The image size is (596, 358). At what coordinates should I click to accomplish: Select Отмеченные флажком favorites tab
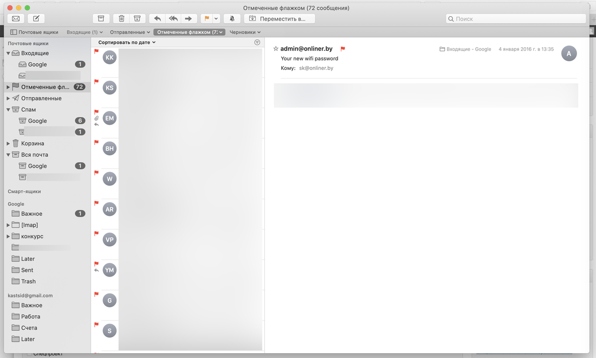pyautogui.click(x=189, y=32)
